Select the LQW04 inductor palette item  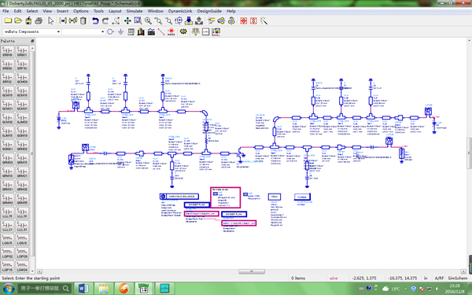click(x=22, y=267)
